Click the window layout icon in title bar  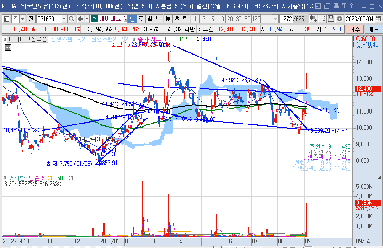coord(318,6)
